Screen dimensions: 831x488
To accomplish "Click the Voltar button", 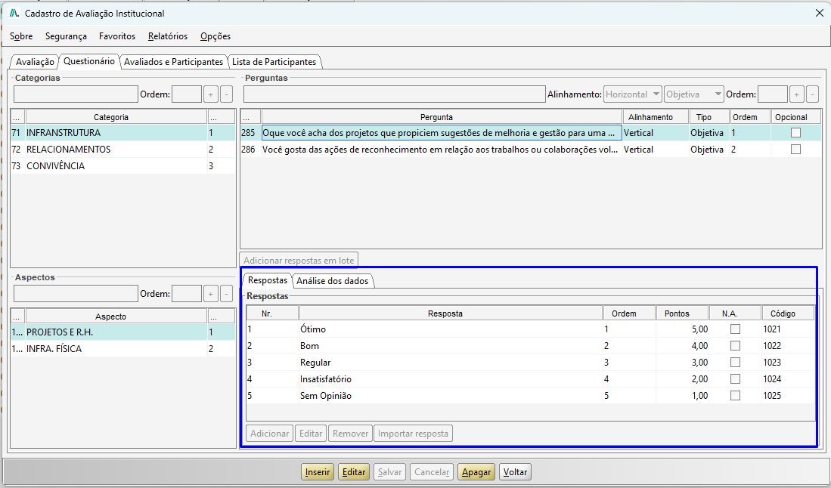I will click(515, 472).
